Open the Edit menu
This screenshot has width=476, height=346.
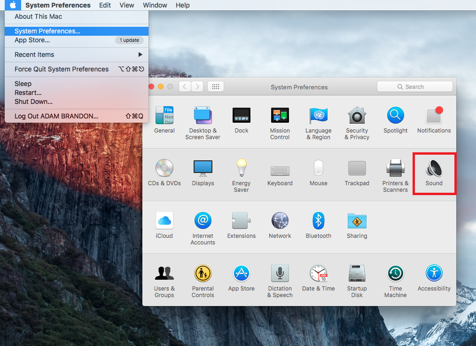click(x=105, y=5)
